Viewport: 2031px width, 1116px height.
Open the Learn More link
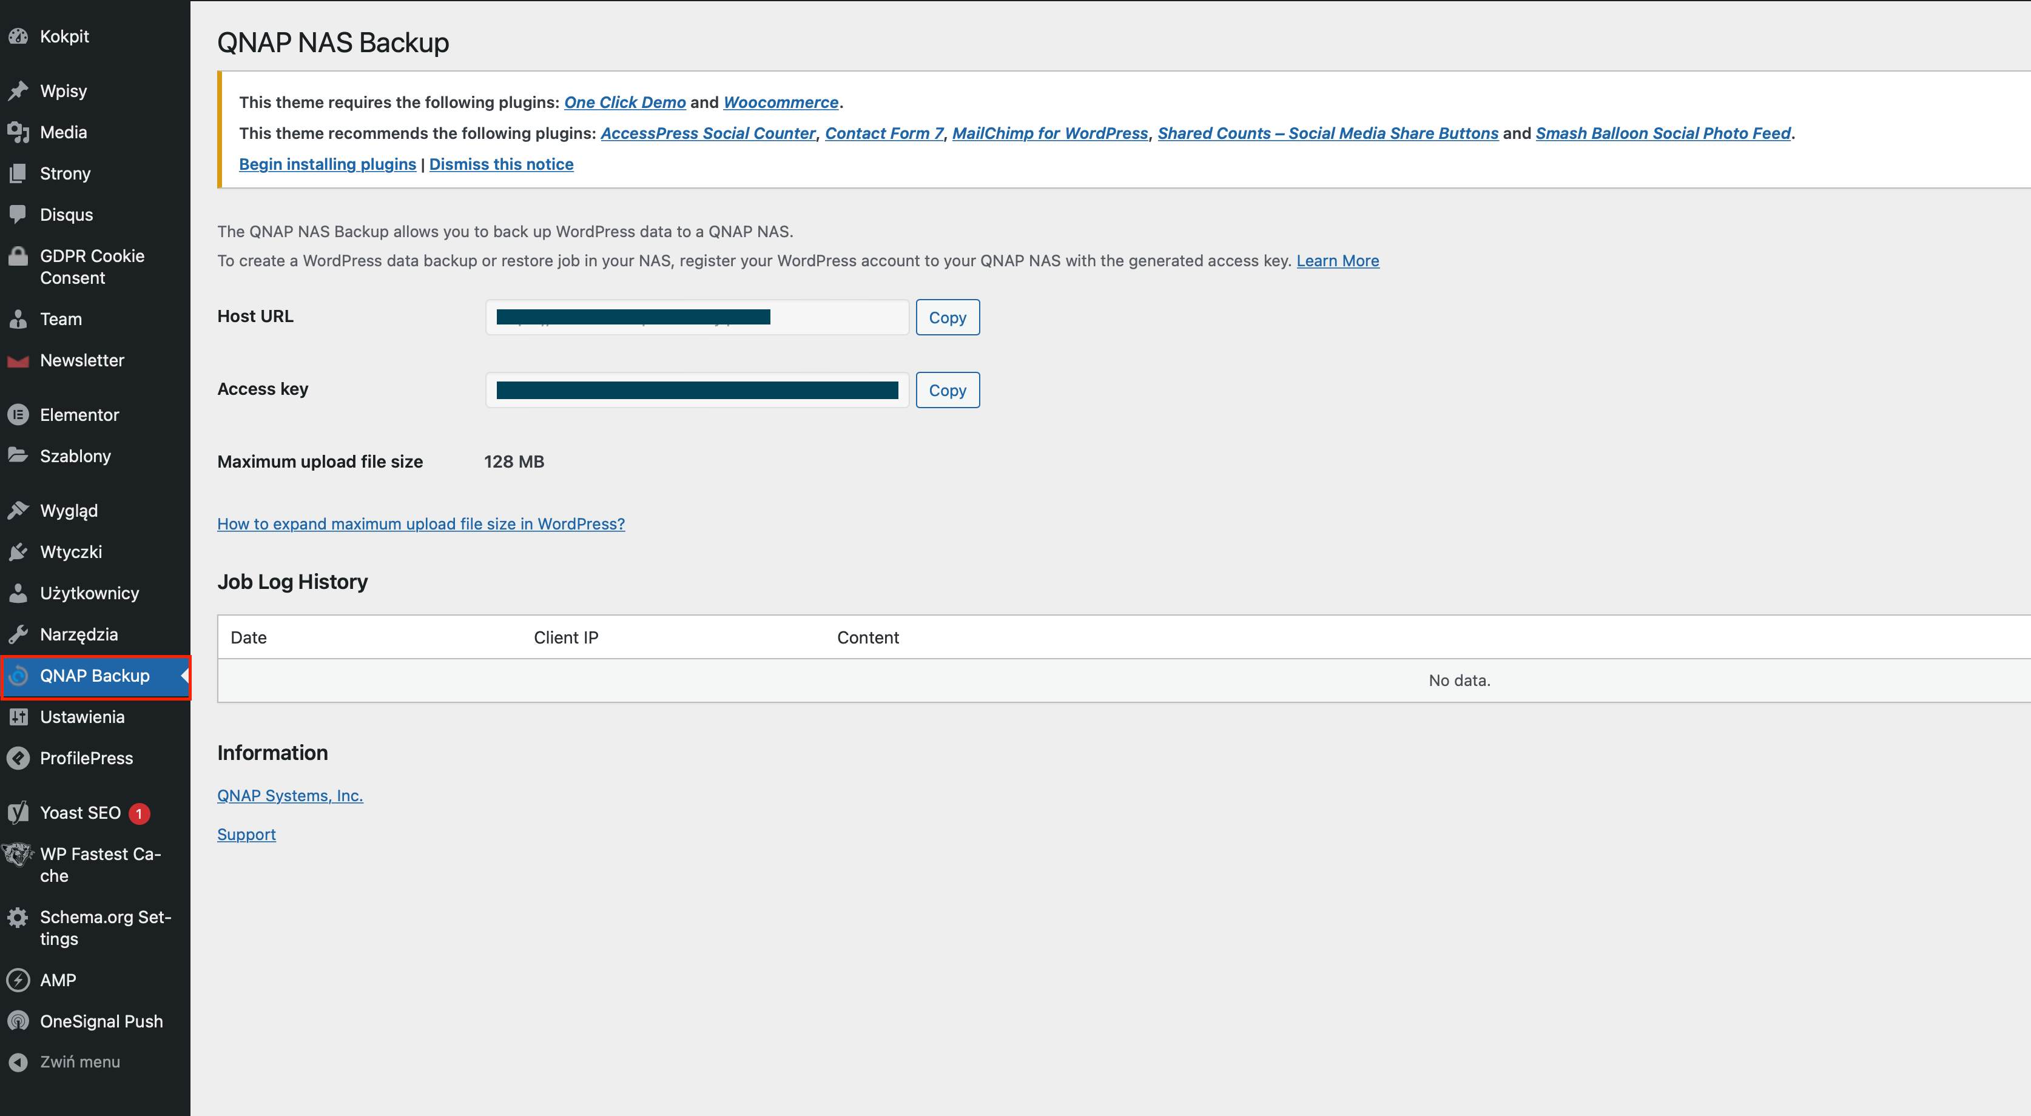[x=1337, y=261]
